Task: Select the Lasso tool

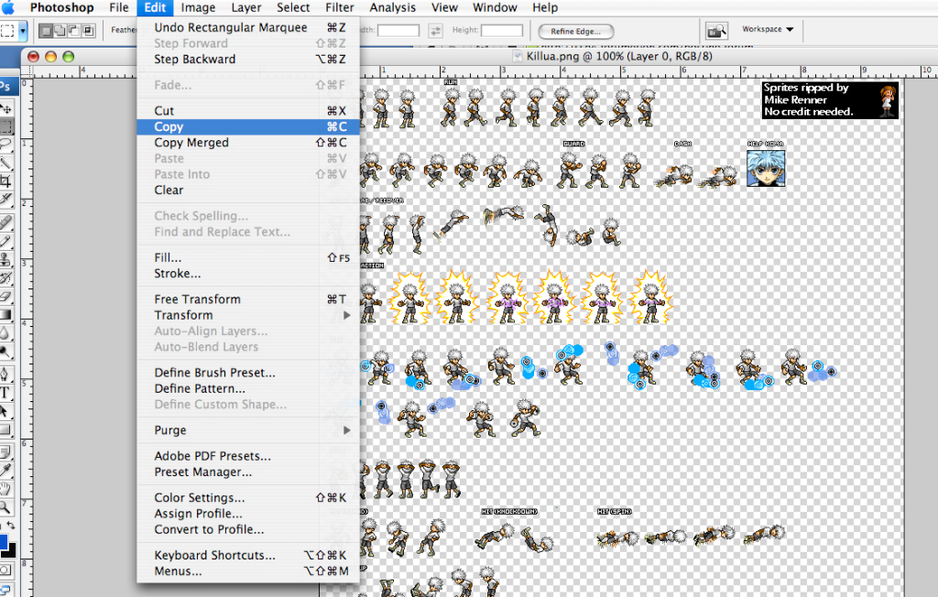Action: pyautogui.click(x=6, y=144)
